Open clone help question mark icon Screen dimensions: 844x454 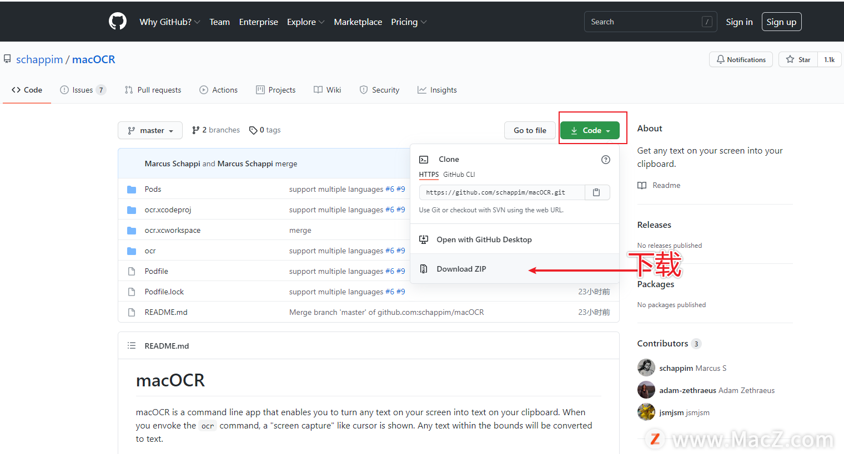[606, 160]
